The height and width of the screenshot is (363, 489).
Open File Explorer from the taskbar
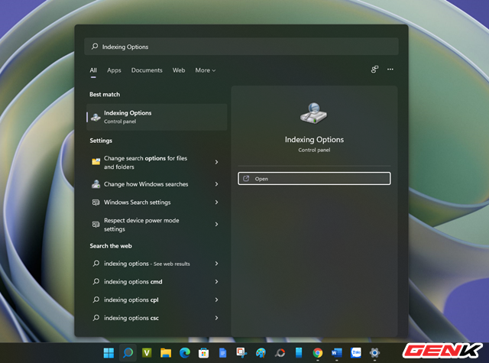(x=166, y=353)
